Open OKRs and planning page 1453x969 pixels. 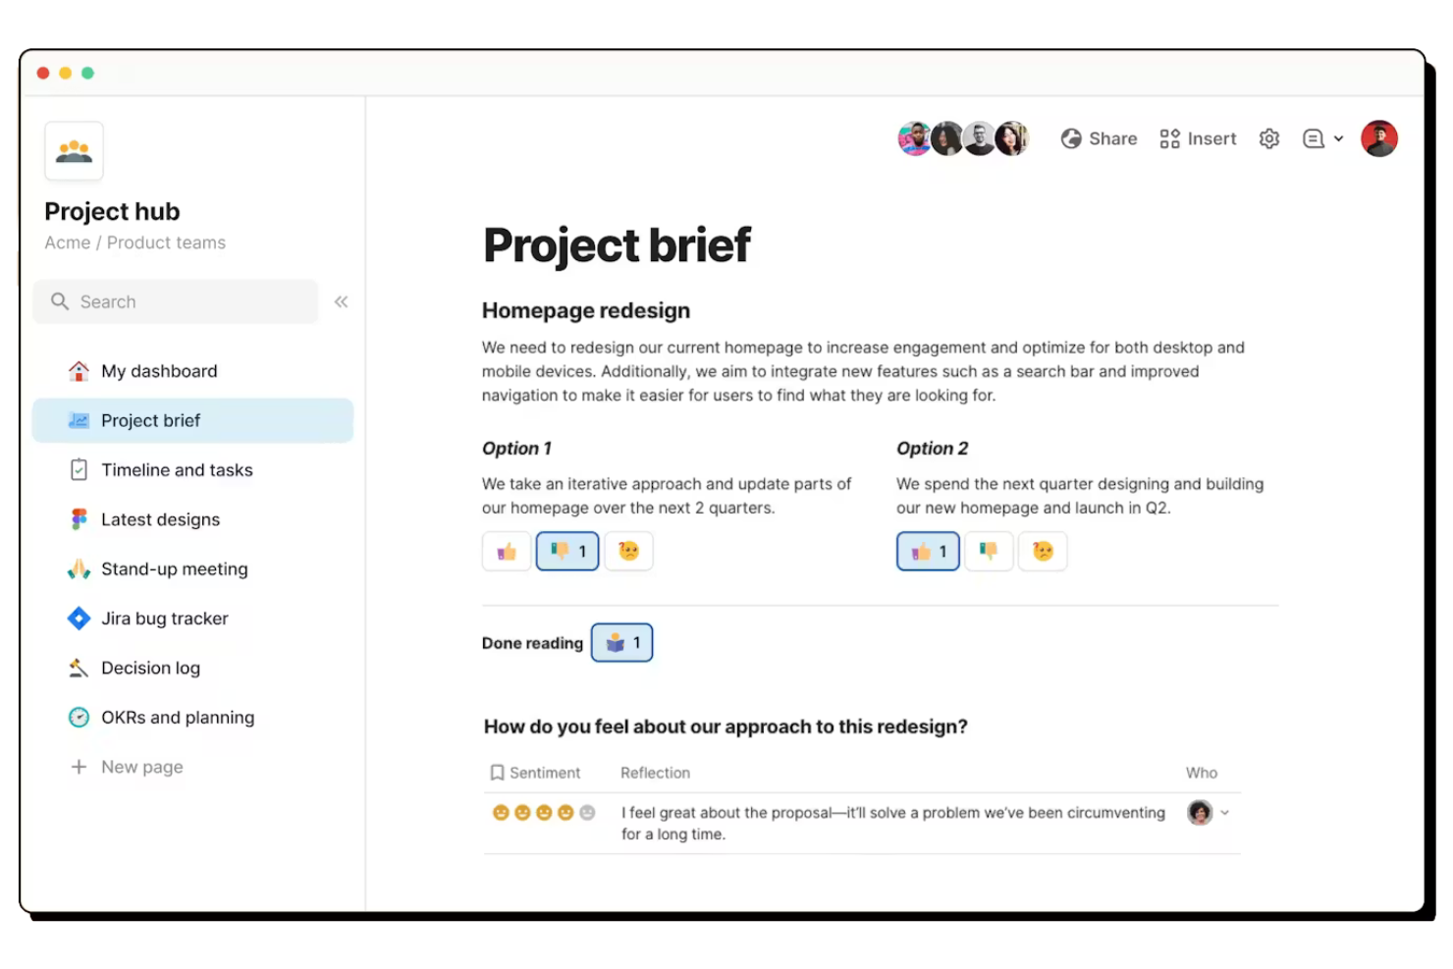click(x=178, y=717)
